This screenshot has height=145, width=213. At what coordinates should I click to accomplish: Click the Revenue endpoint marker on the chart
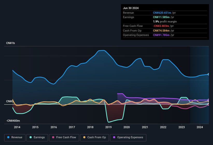click(x=209, y=74)
